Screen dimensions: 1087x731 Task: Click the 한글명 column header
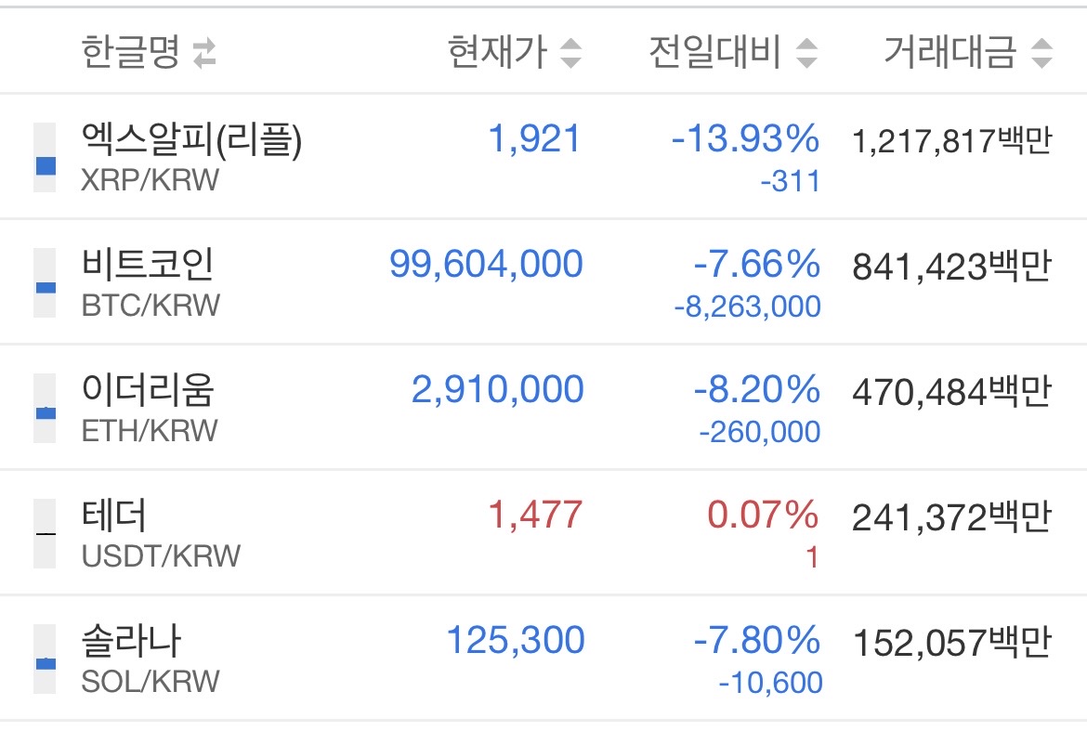tap(129, 53)
